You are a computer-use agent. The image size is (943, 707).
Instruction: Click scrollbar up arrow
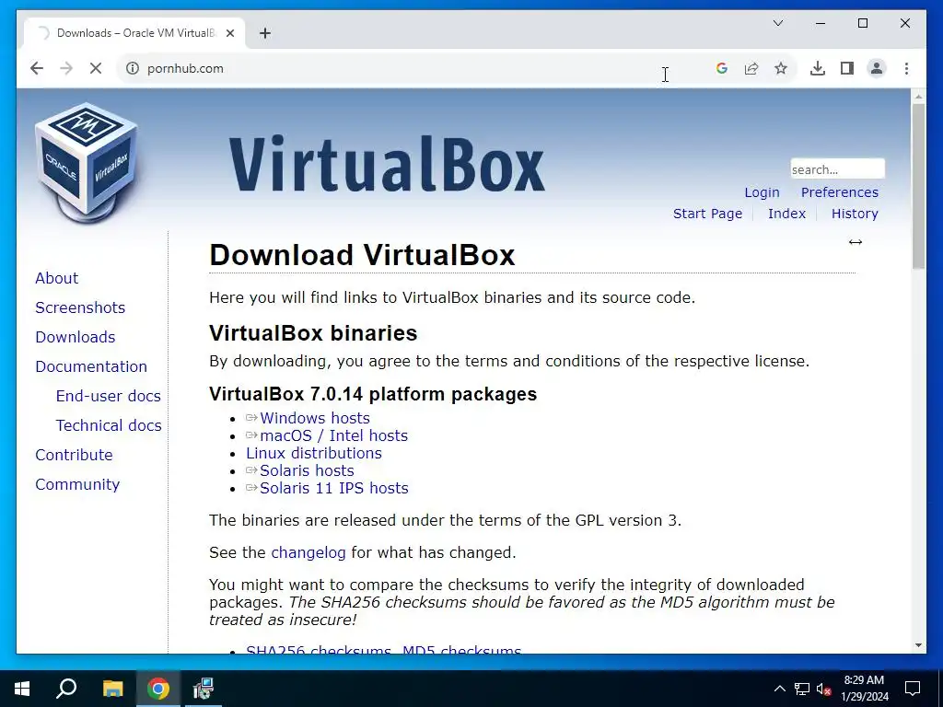point(918,96)
